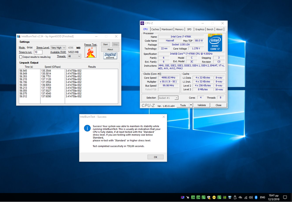Click Safely Remove Hardware USB tray icon
292x202 pixels.
pos(235,197)
